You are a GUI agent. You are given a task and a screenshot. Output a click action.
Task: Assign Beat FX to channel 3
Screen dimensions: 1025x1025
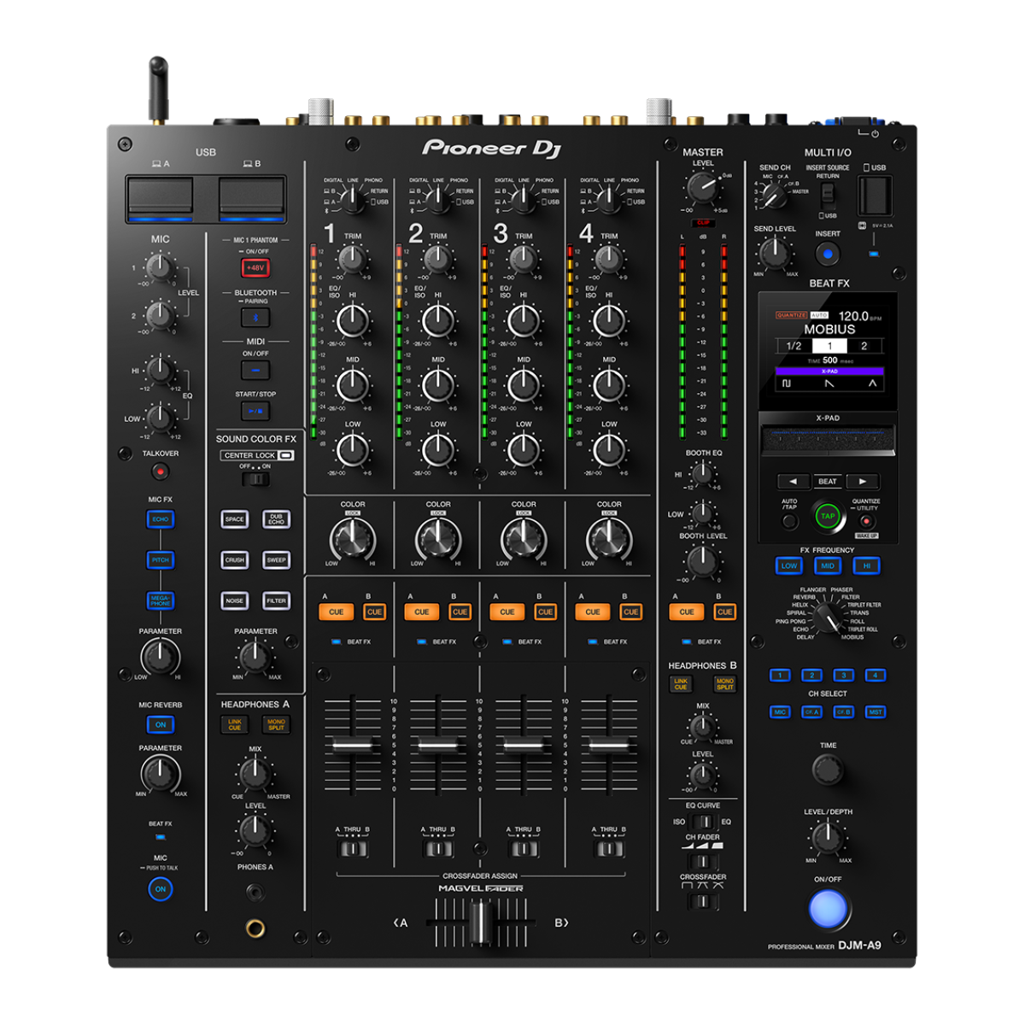pyautogui.click(x=843, y=675)
